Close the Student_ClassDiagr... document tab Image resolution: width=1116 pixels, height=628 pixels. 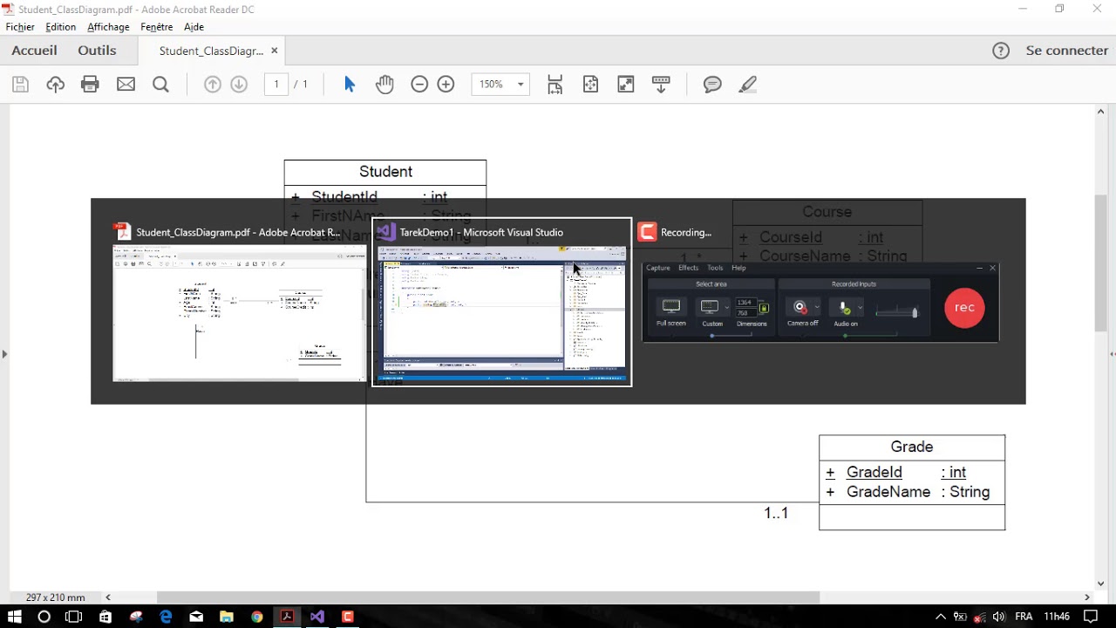274,51
